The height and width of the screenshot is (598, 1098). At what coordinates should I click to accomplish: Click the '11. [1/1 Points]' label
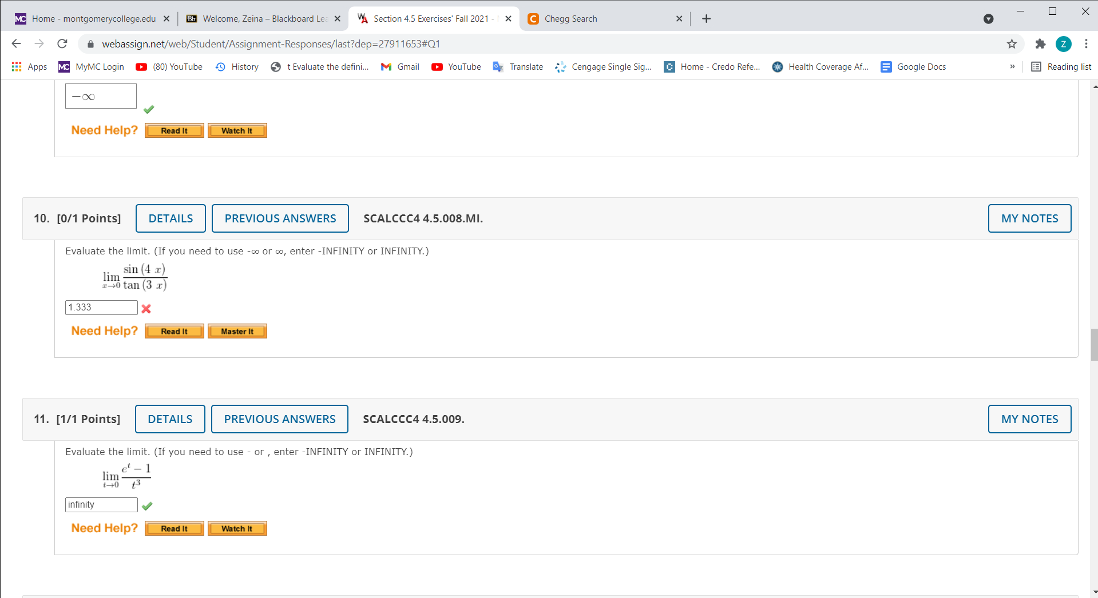pos(77,419)
